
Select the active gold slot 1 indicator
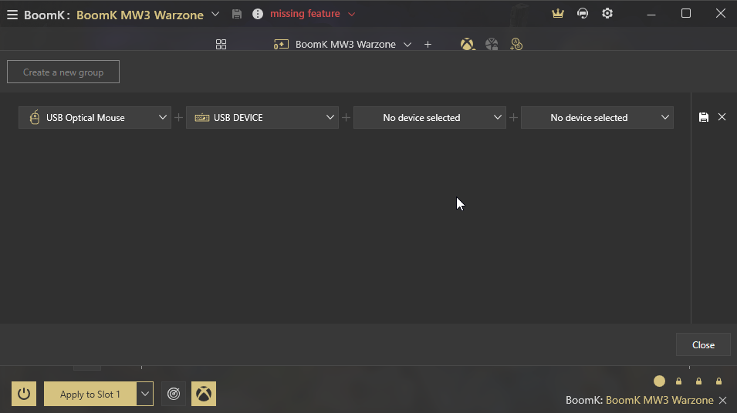point(659,381)
